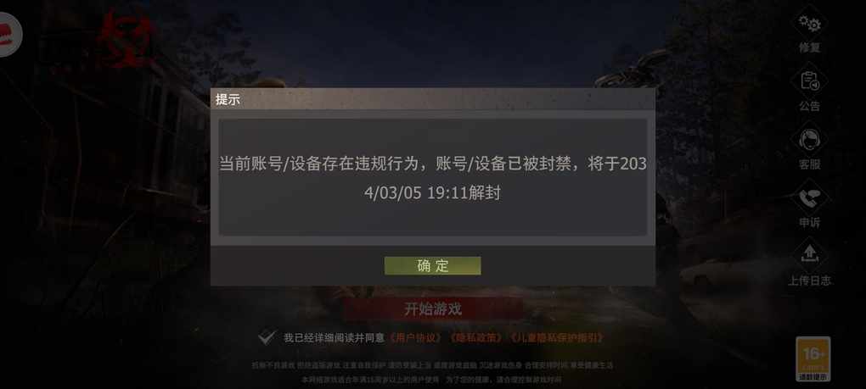
Task: Uncheck the agreement checkmark box
Action: coord(267,337)
